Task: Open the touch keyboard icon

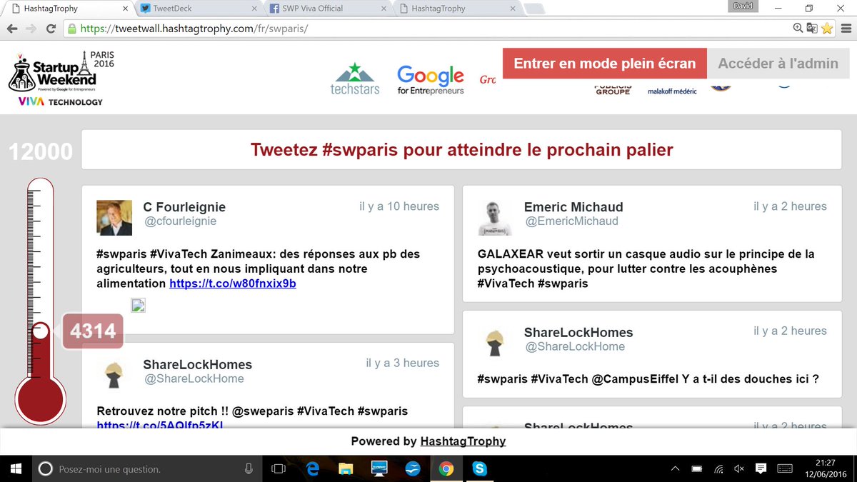Action: click(x=784, y=469)
